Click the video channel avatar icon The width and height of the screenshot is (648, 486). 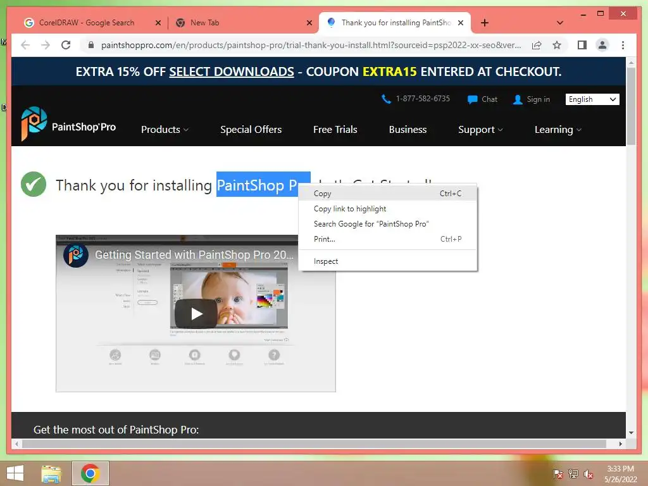click(x=76, y=255)
